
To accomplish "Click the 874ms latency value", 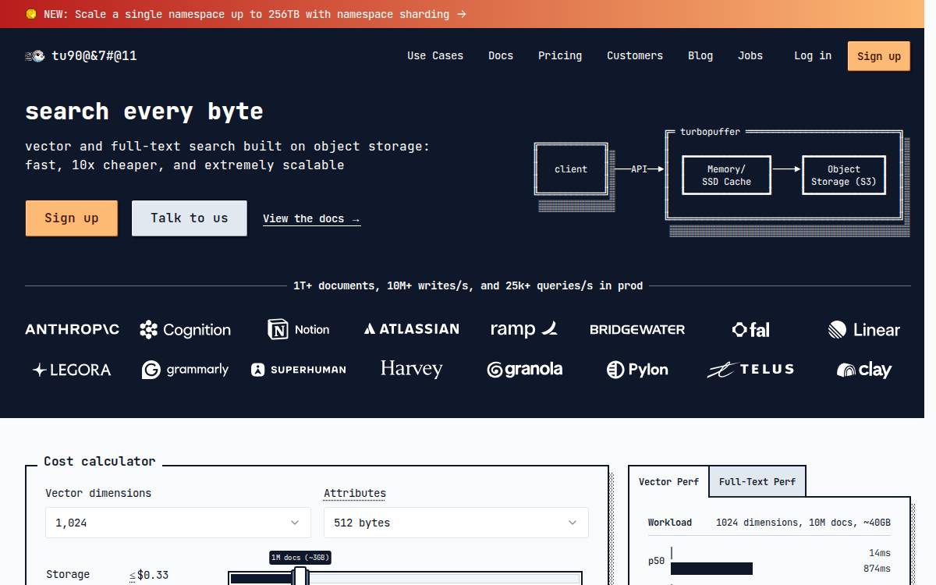I will tap(877, 569).
